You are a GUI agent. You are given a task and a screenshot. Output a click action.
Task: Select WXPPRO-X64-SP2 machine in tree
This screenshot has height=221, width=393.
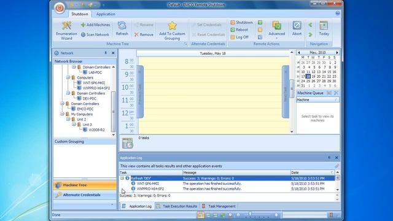click(x=96, y=88)
